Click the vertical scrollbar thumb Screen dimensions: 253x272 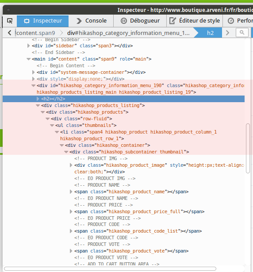(248, 148)
